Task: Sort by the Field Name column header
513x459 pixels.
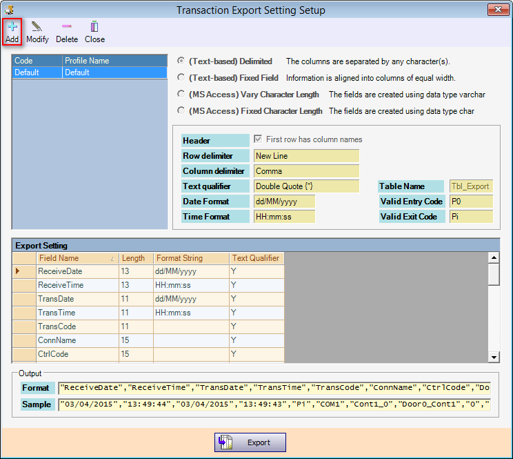Action: [76, 258]
